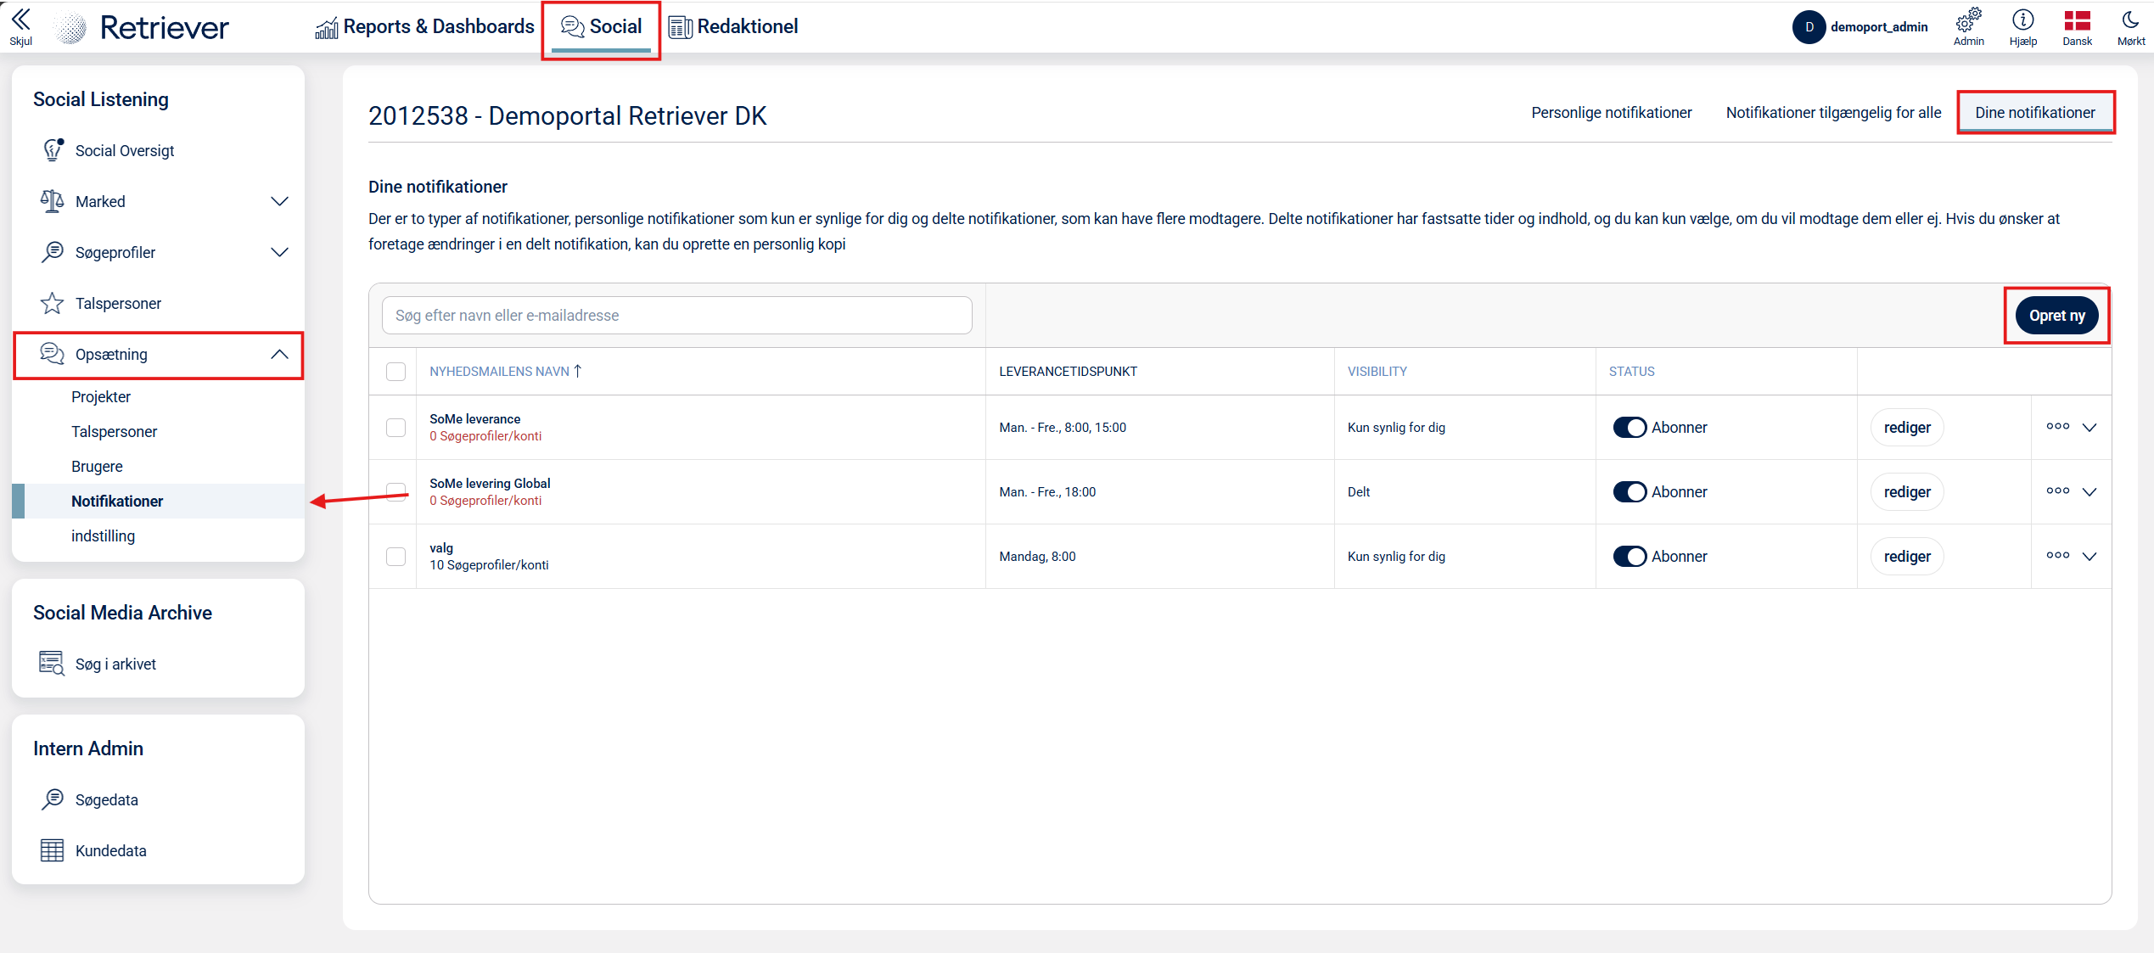Click the Admin gear icon
This screenshot has width=2154, height=953.
click(1968, 20)
